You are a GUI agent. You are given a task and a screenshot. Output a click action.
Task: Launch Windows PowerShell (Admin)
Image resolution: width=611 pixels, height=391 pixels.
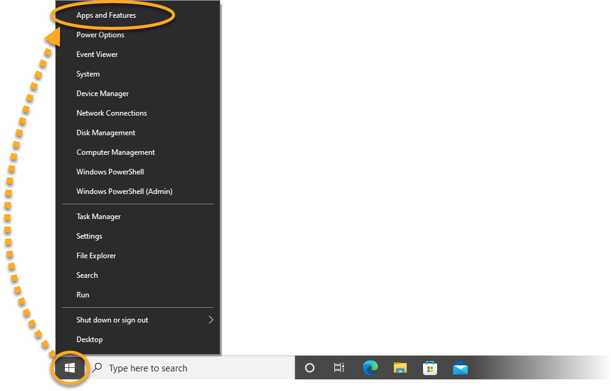(x=124, y=192)
